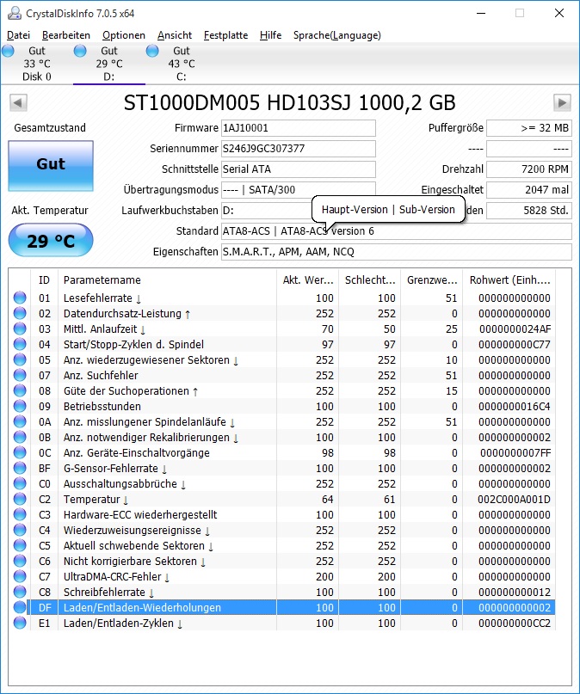Select the Anz. misslungener Spindelanläufe row

(x=282, y=421)
